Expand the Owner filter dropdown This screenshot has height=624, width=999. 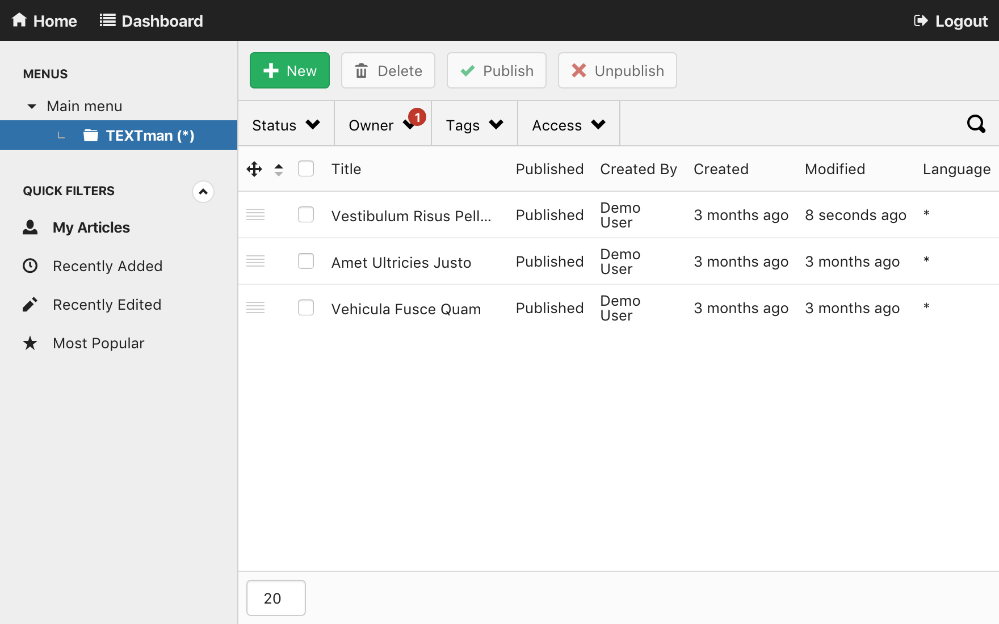click(x=381, y=125)
